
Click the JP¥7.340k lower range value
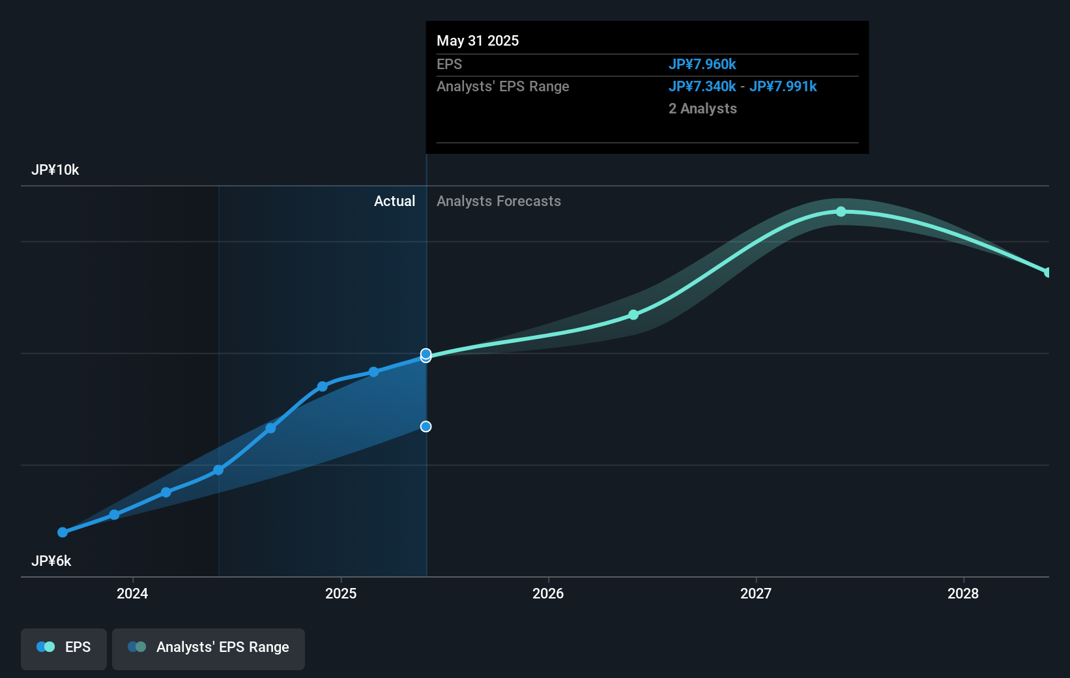click(x=702, y=86)
